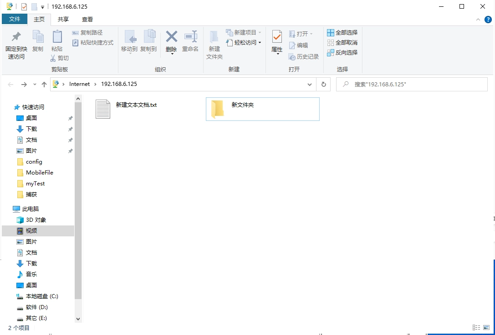Pin current folder to Quick access
Screen dimensions: 495x335
(16, 44)
